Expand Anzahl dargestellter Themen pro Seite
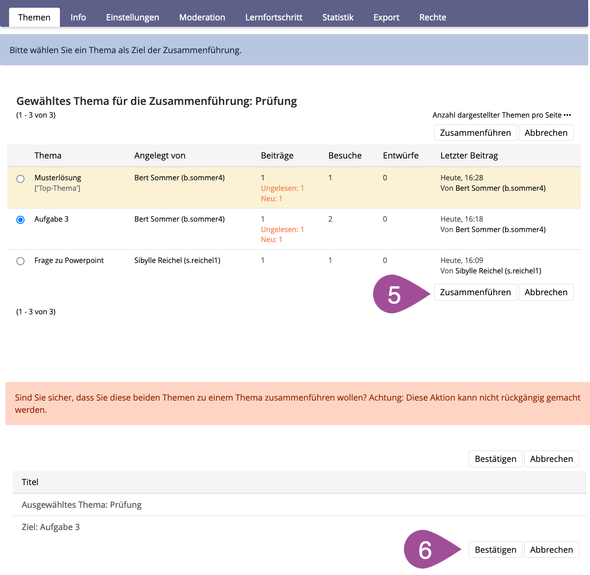 (x=501, y=115)
